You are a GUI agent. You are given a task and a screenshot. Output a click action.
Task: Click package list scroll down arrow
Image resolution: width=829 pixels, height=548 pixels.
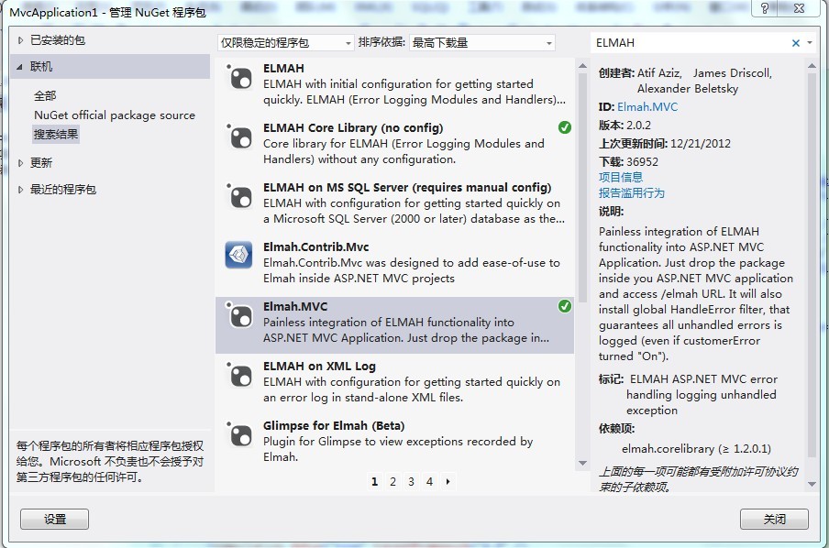582,463
